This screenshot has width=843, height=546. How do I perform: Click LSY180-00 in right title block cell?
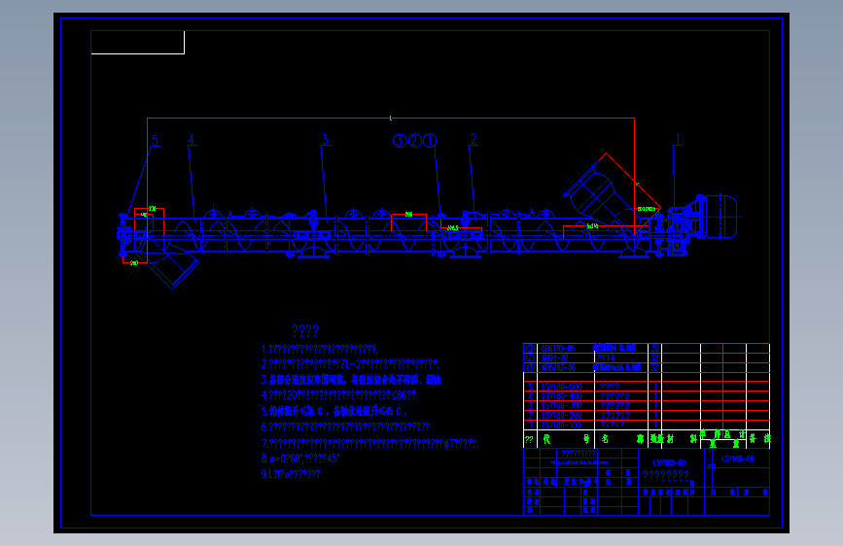pyautogui.click(x=738, y=459)
